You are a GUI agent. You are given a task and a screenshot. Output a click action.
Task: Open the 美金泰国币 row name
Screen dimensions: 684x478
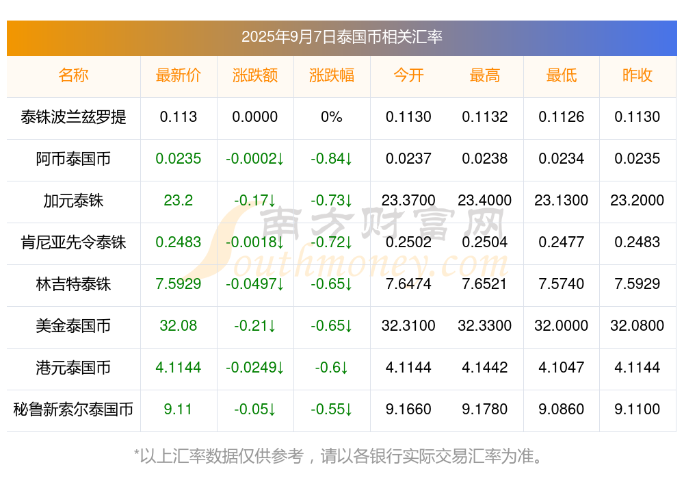click(73, 326)
